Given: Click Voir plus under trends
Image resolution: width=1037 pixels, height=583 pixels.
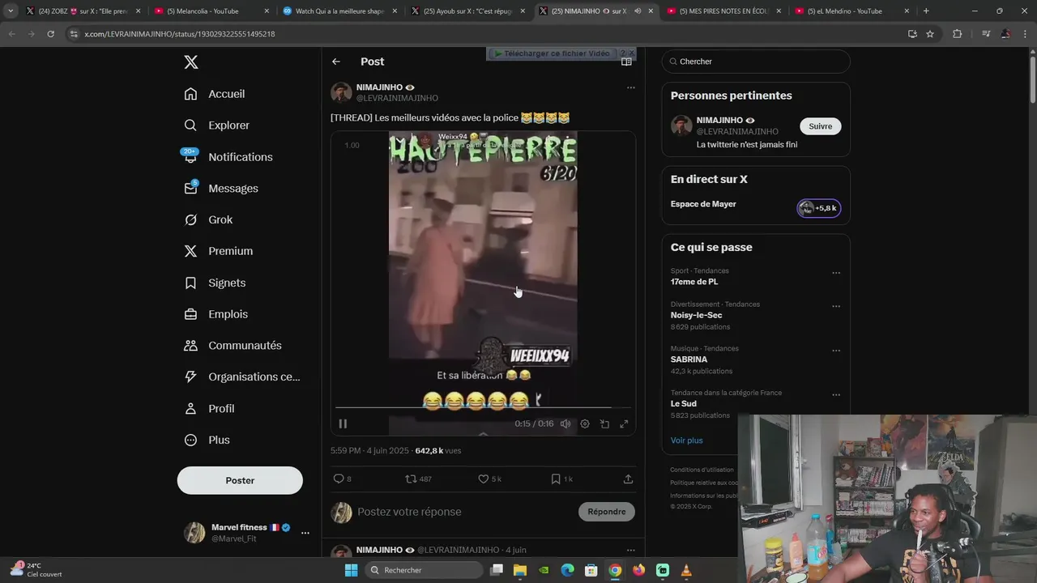Looking at the screenshot, I should 687,440.
